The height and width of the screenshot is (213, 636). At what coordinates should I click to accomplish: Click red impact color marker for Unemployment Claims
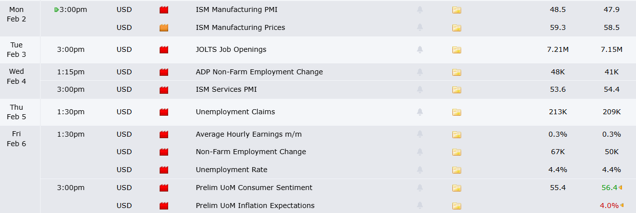coord(164,112)
